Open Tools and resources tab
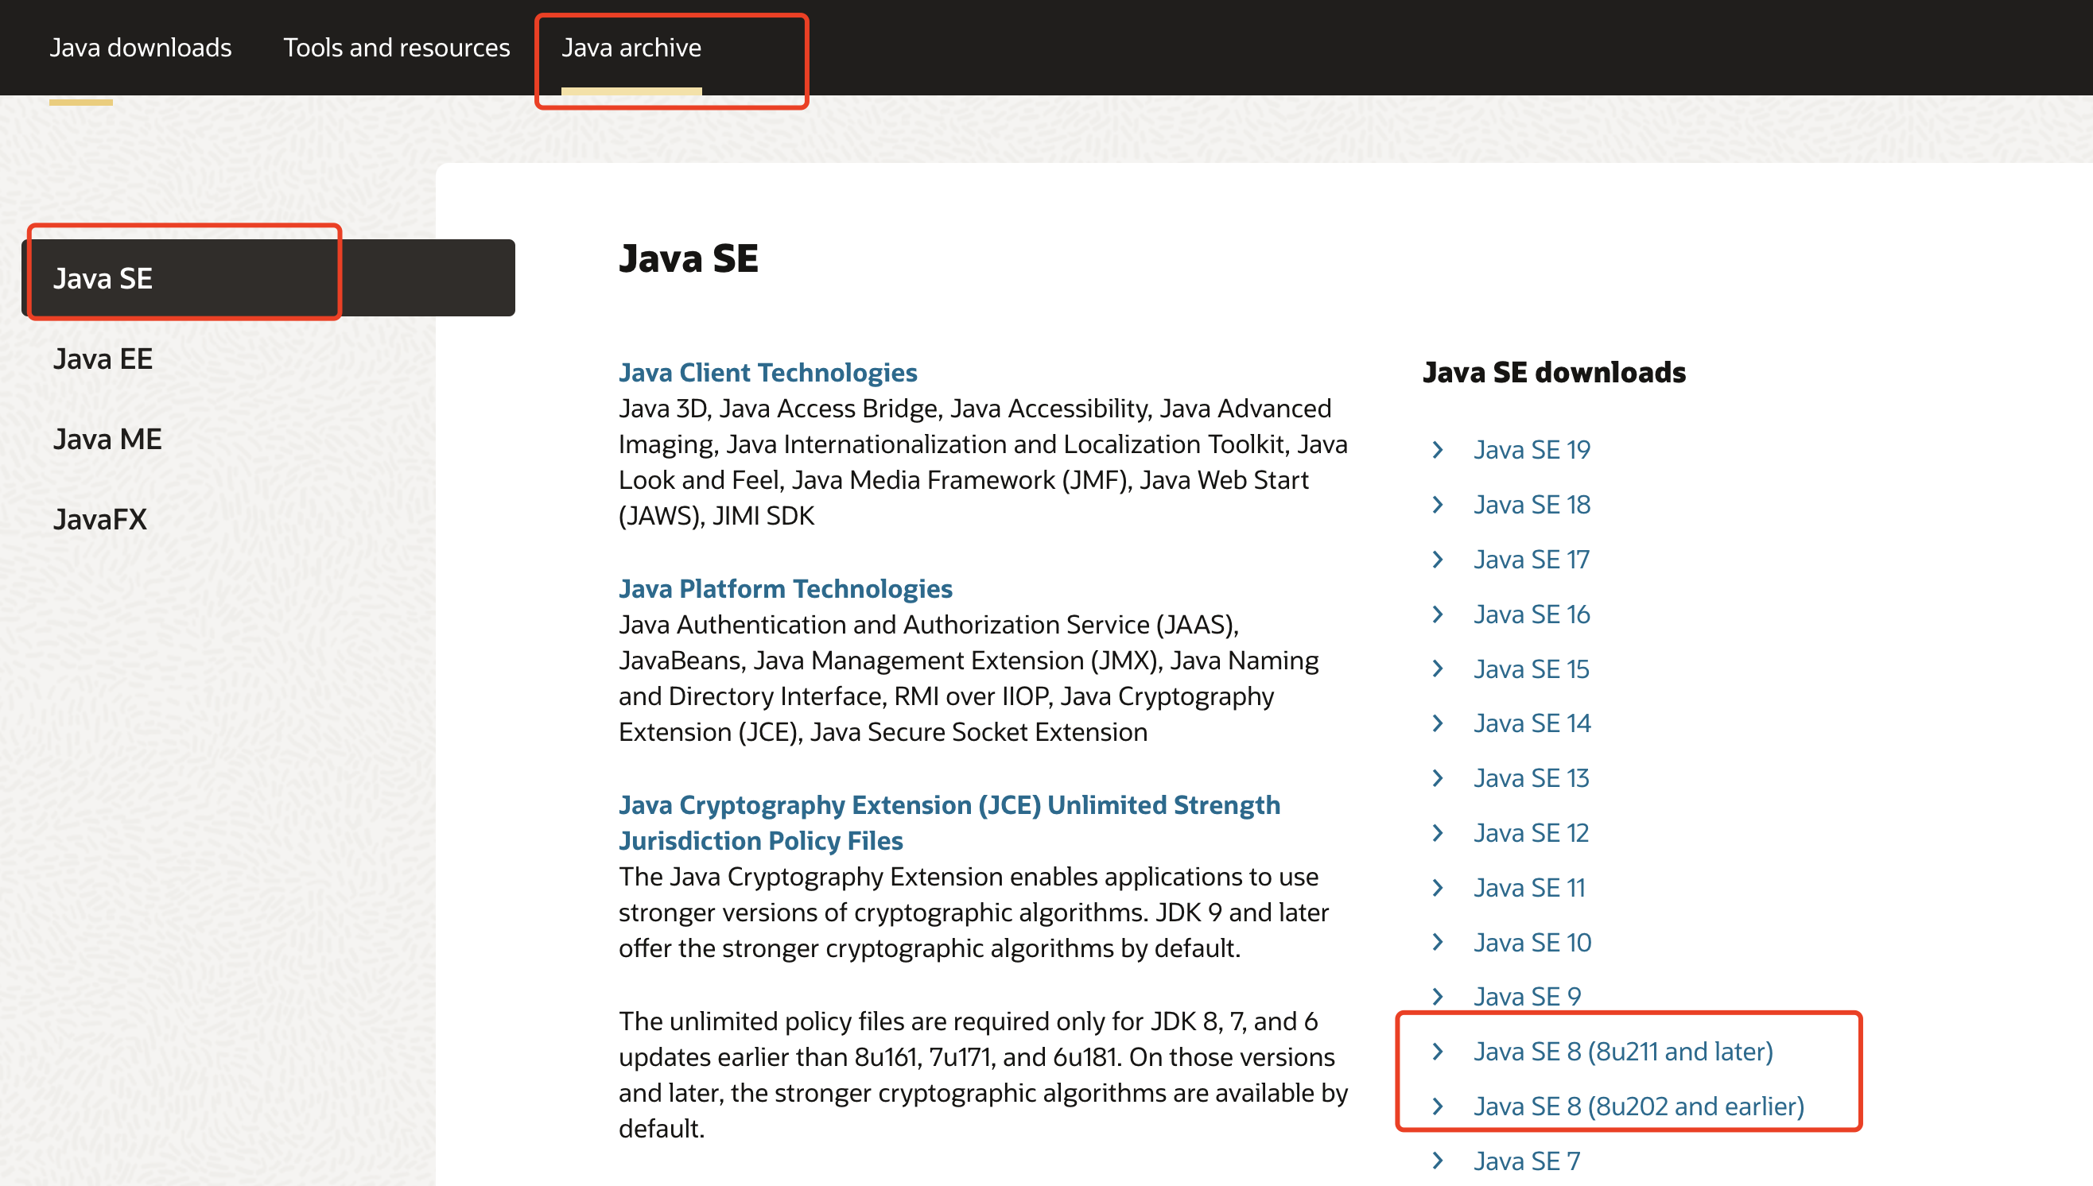Viewport: 2093px width, 1186px height. click(x=396, y=48)
